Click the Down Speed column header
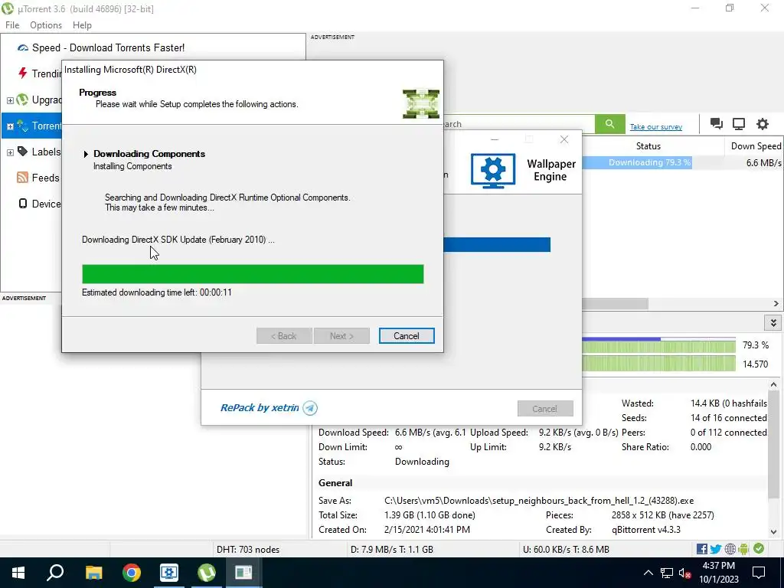The height and width of the screenshot is (588, 784). point(756,146)
